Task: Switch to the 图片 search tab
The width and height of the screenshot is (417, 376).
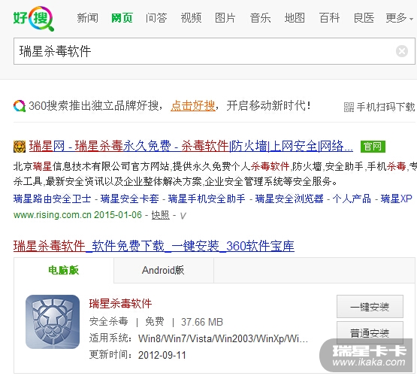Action: tap(225, 18)
